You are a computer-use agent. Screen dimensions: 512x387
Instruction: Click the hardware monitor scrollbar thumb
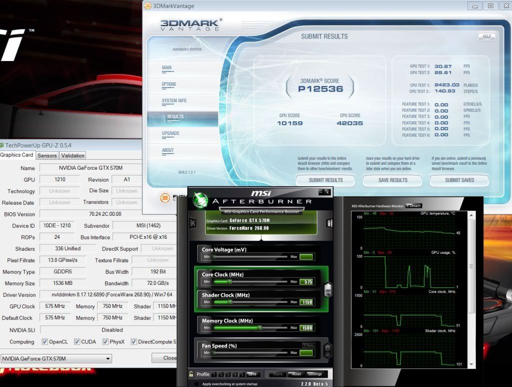(471, 266)
